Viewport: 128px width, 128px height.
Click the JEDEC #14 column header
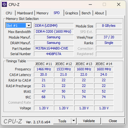(104, 64)
